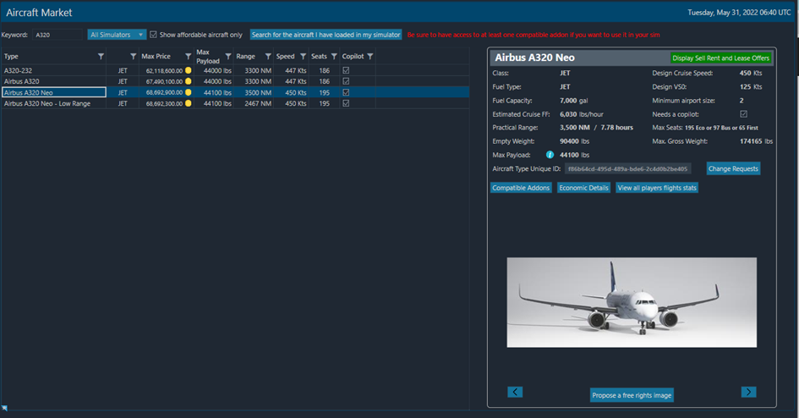Click the yellow coin in Airbus A320 Neo row
The image size is (799, 418).
pyautogui.click(x=188, y=92)
